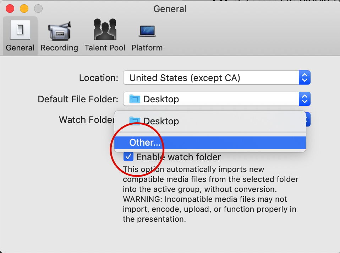Select the highlighted Other... menu entry

(145, 143)
